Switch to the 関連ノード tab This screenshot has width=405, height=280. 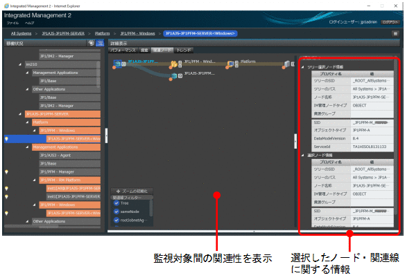[162, 50]
